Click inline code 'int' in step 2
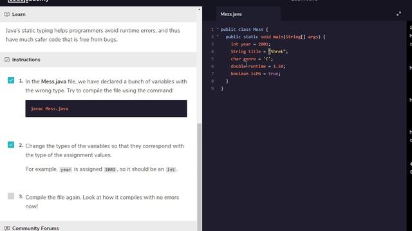 [171, 169]
